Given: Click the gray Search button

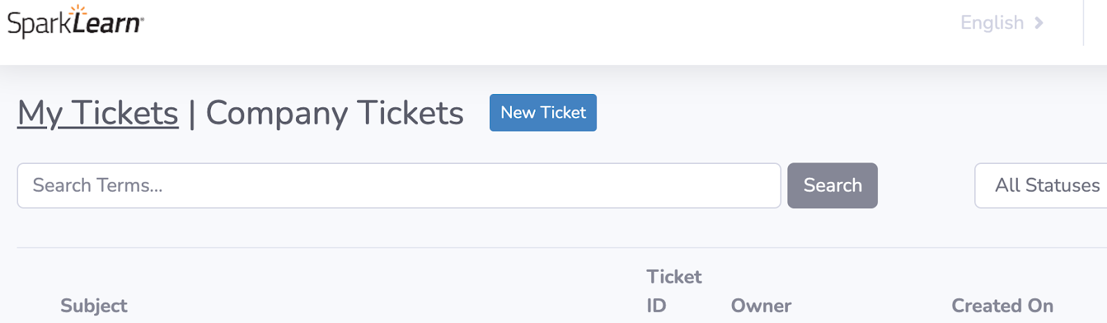Looking at the screenshot, I should click(x=832, y=185).
